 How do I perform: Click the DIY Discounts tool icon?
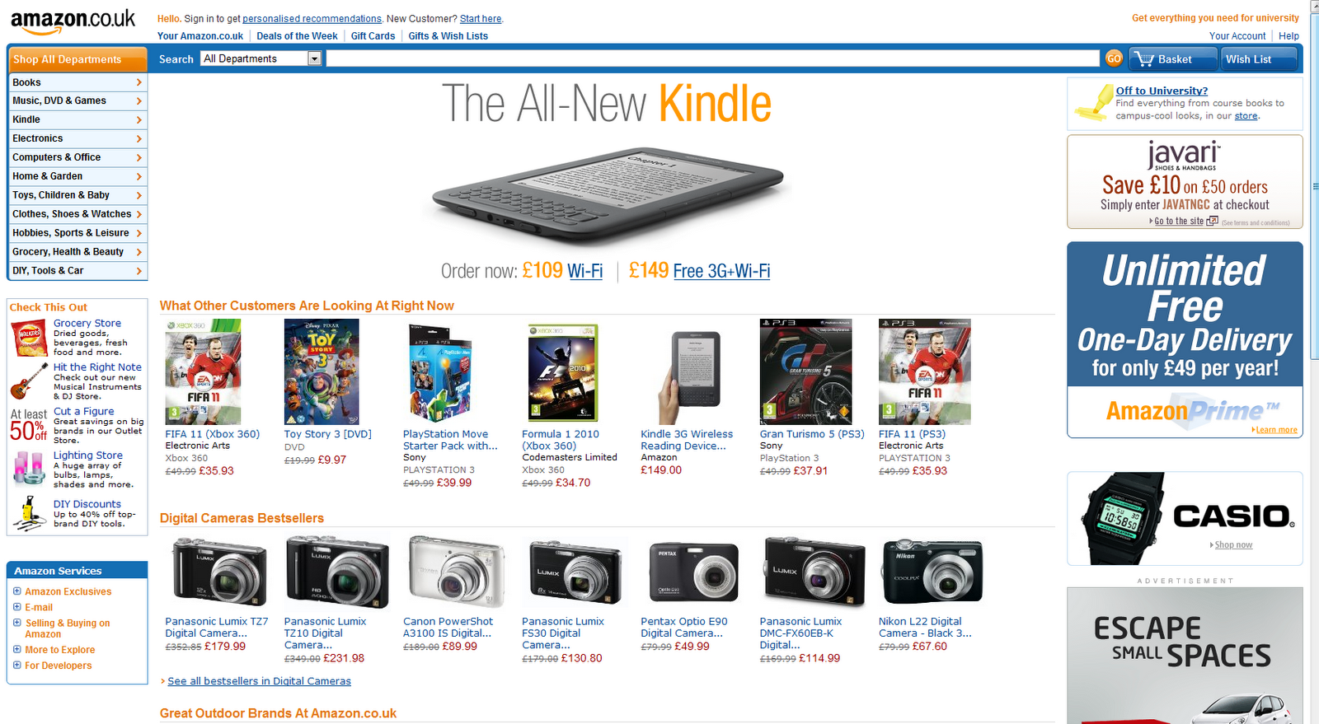30,513
